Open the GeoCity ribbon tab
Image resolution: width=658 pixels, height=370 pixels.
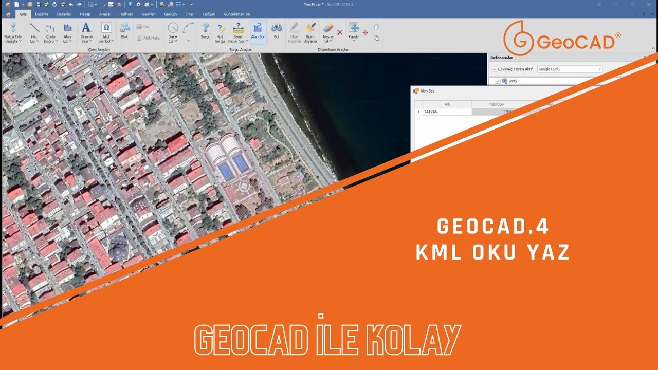pyautogui.click(x=171, y=14)
